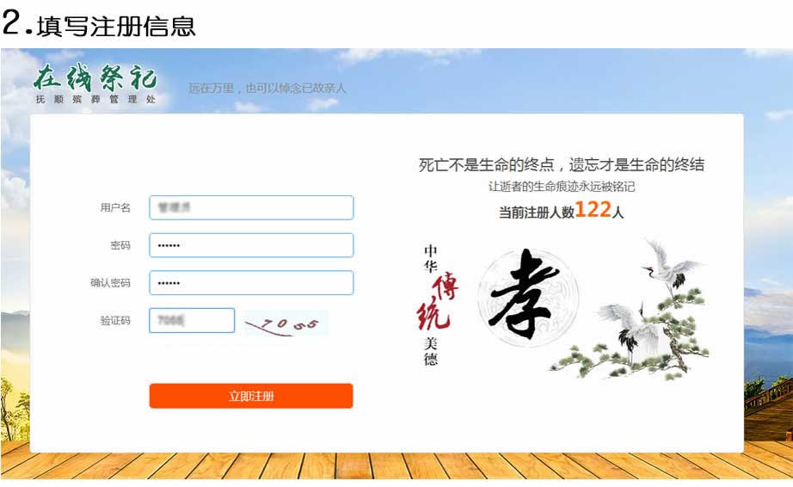Click the 密码 password field

[x=251, y=245]
